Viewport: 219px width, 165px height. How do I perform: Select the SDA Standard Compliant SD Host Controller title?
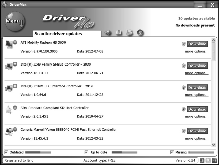pyautogui.click(x=55, y=108)
